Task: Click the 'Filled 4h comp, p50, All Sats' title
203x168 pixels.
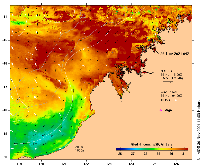Action: [151, 144]
